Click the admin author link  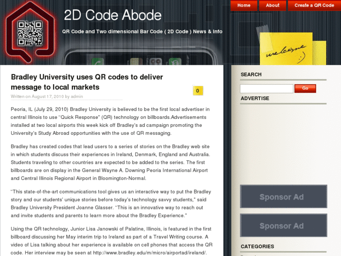(77, 96)
